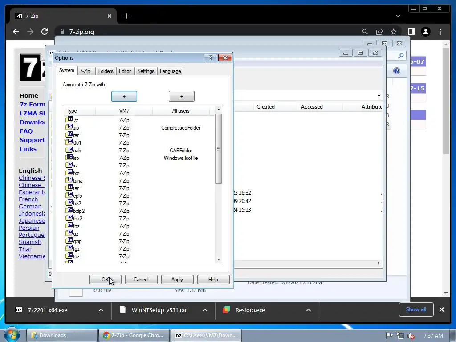Image resolution: width=456 pixels, height=342 pixels.
Task: Click the iso file type icon
Action: (69, 157)
